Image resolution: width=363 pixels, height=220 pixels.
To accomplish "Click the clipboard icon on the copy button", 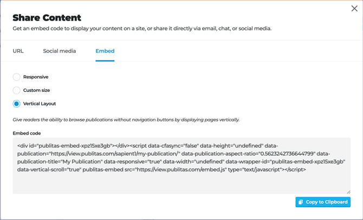I will pos(301,202).
